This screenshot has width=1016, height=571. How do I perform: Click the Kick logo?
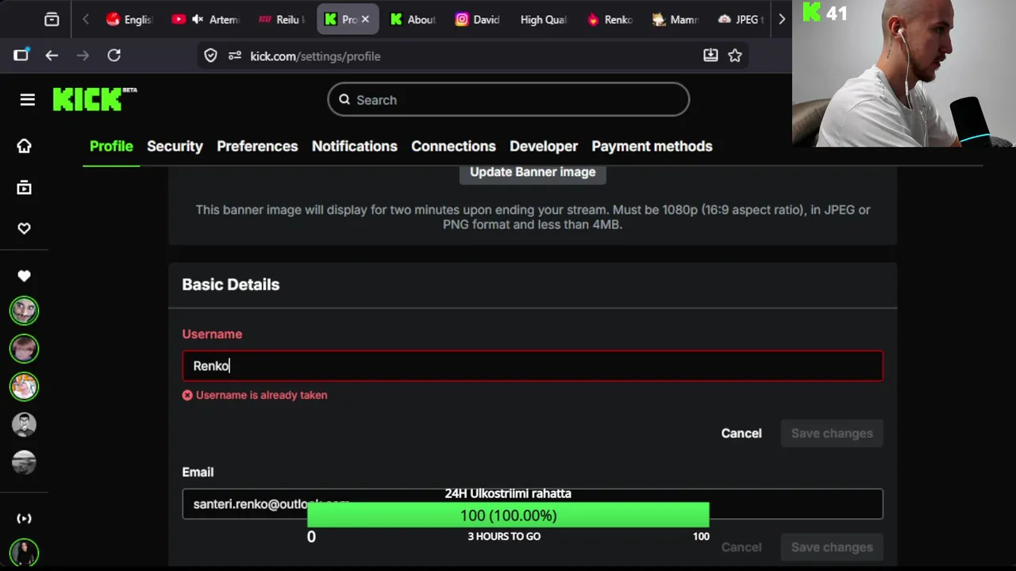tap(94, 99)
